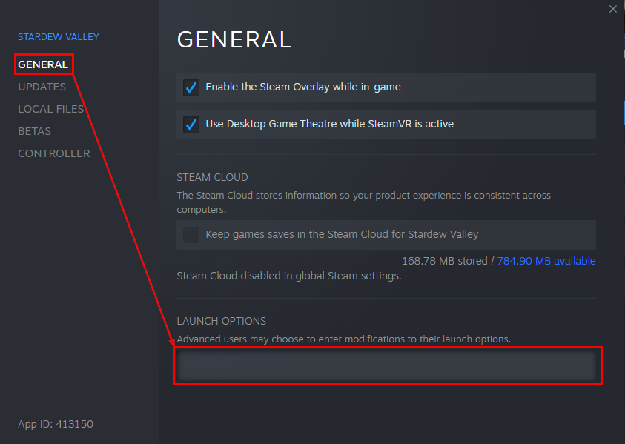Switch to the GENERAL tab

(42, 64)
